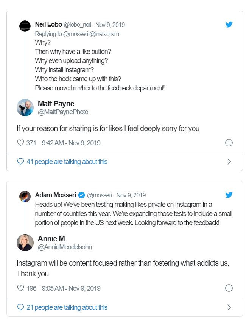Click Twitter bird icon on Neil Lobo tweet
Image resolution: width=249 pixels, height=326 pixels.
229,25
